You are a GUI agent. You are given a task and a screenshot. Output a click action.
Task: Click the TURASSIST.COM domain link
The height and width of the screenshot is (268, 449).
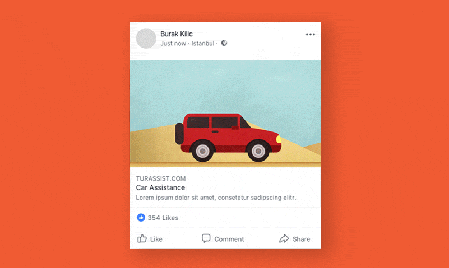point(161,178)
